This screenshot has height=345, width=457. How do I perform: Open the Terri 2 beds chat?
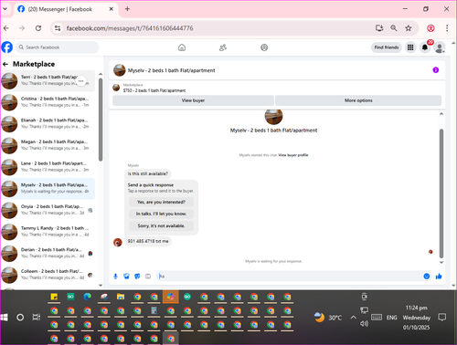point(48,80)
